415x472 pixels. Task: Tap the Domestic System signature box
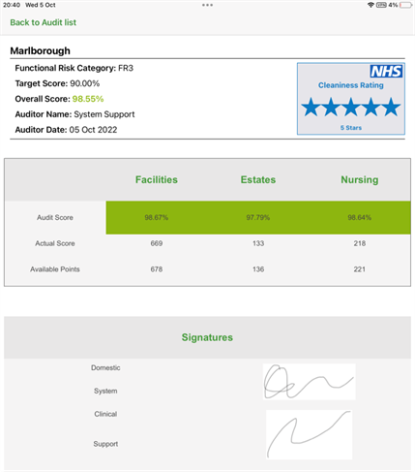point(310,382)
